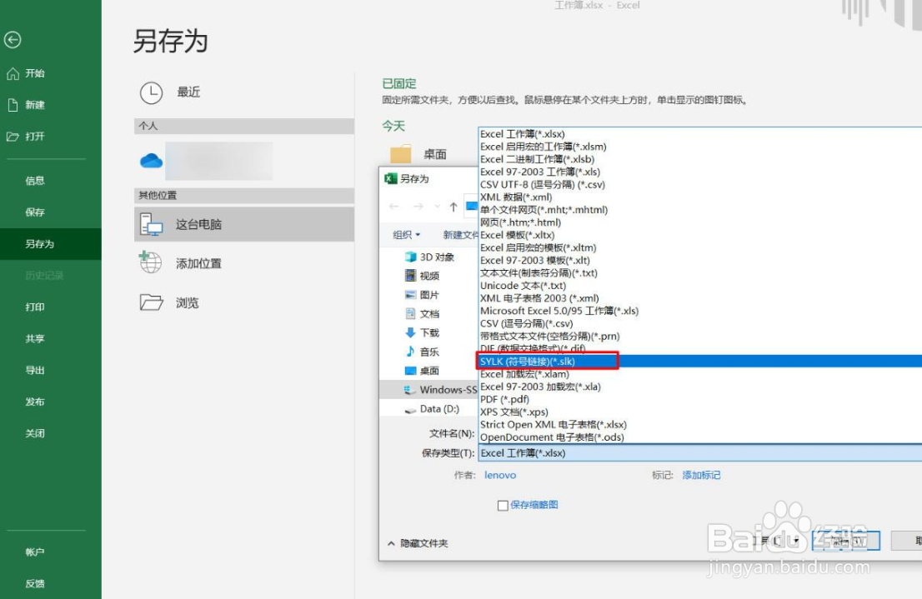This screenshot has width=922, height=599.
Task: Open the 导出 page
Action: point(35,371)
